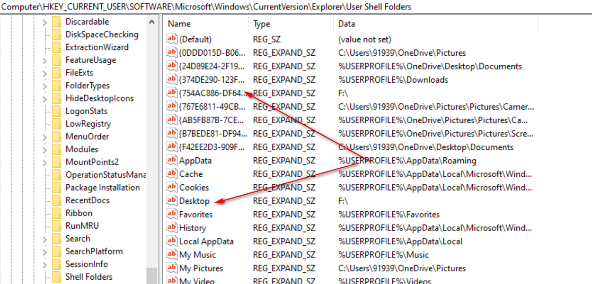Select the {F42EE2D3-909F value name
The image size is (592, 284).
pyautogui.click(x=212, y=147)
